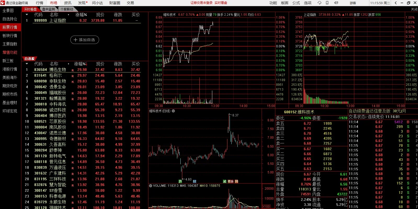Click the 预 event marker on K-line
418x209 pixels.
coord(237,181)
